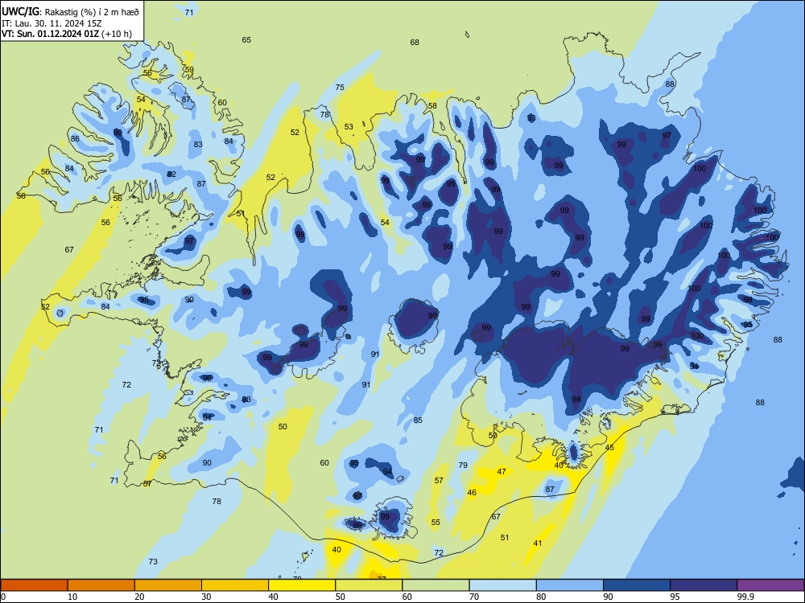Click the '85' humidity value on map

coord(418,420)
